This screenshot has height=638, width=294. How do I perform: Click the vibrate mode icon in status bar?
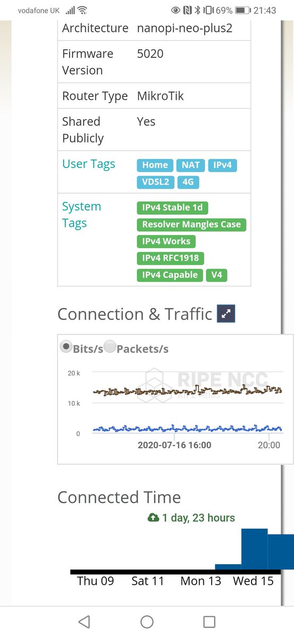pos(209,10)
